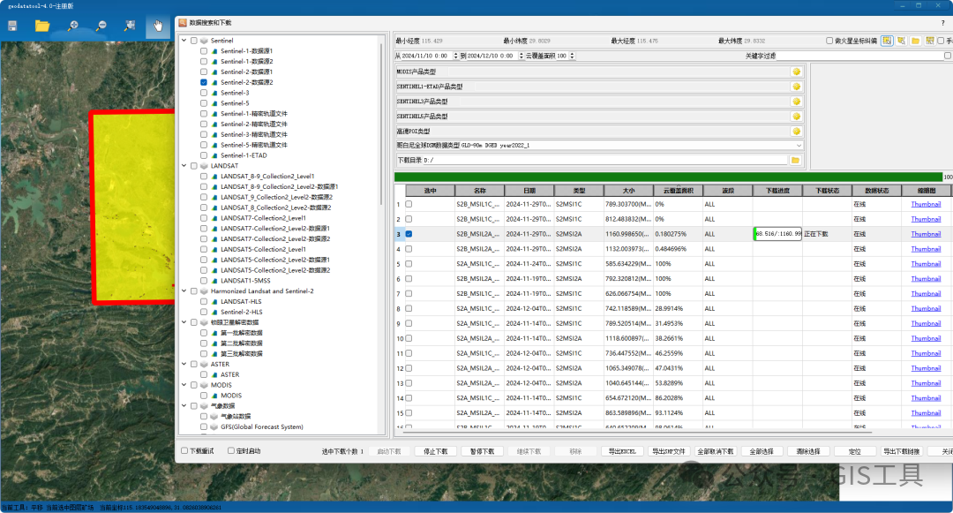
Task: Open folder icon in the main toolbar
Action: click(x=42, y=26)
